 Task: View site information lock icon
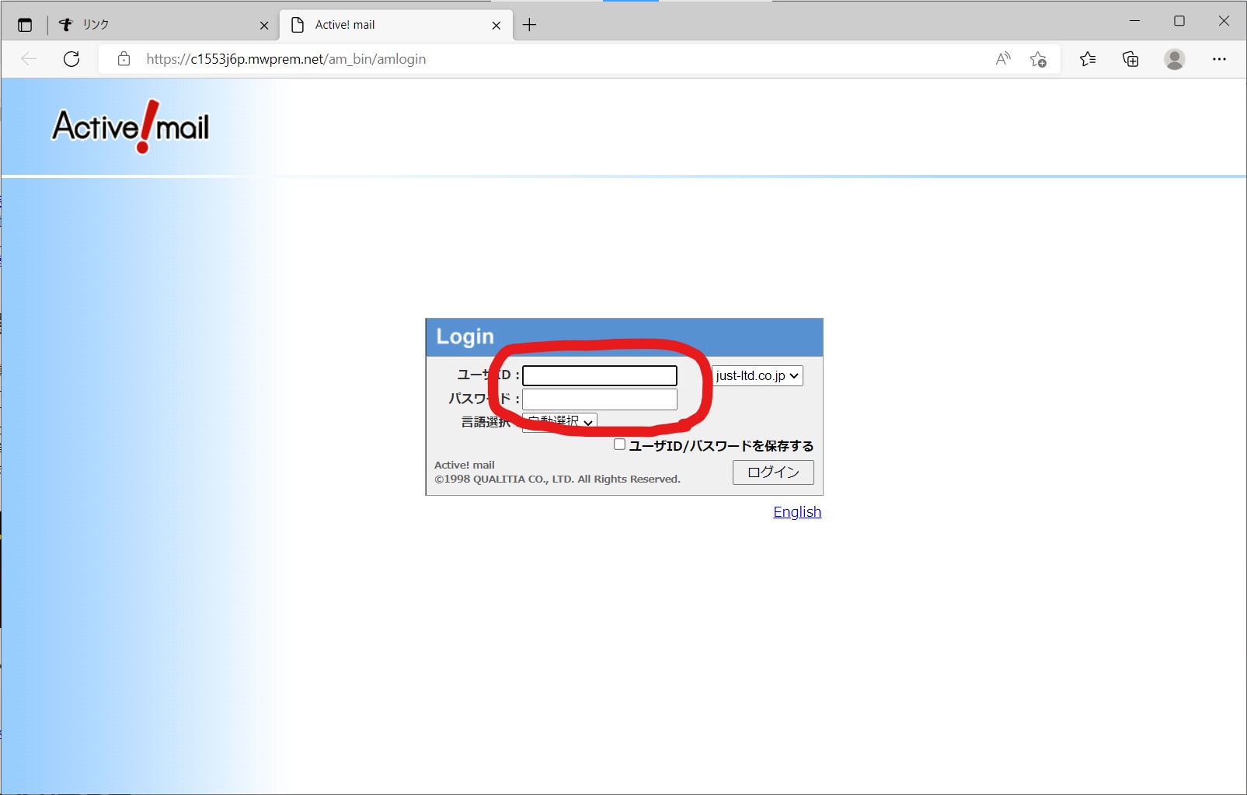[x=124, y=59]
